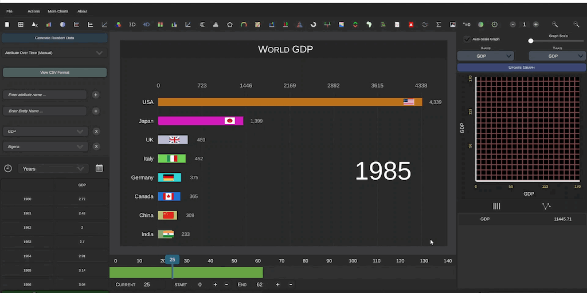Click the green and red up-down arrows icon
The width and height of the screenshot is (587, 293).
(x=355, y=25)
